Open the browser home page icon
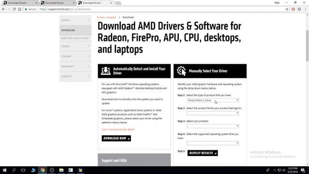309x174 pixels. 20,9
